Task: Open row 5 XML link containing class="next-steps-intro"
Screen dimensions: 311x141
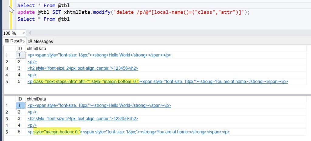Action: tap(157, 81)
